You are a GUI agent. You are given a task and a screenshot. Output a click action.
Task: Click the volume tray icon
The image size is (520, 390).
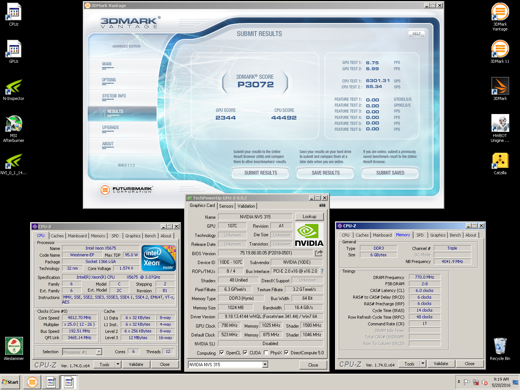click(x=485, y=382)
